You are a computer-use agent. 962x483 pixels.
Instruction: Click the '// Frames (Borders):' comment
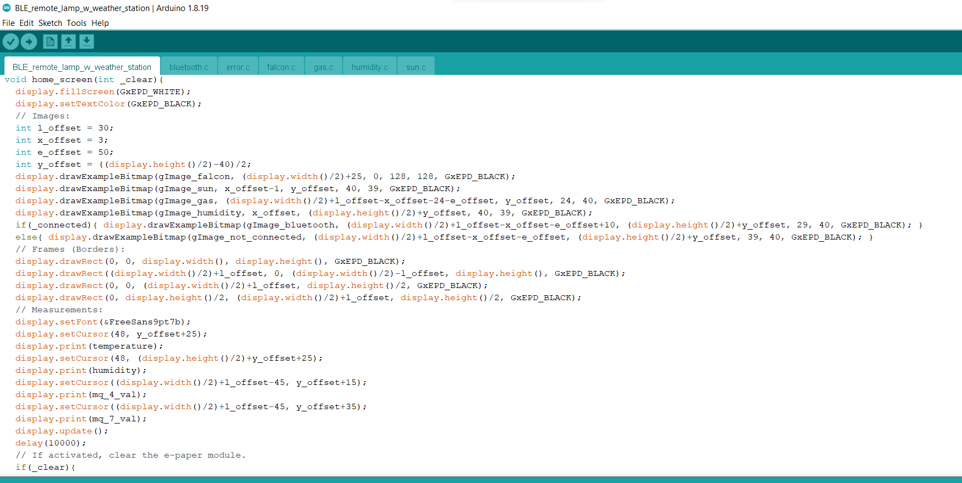tap(70, 249)
